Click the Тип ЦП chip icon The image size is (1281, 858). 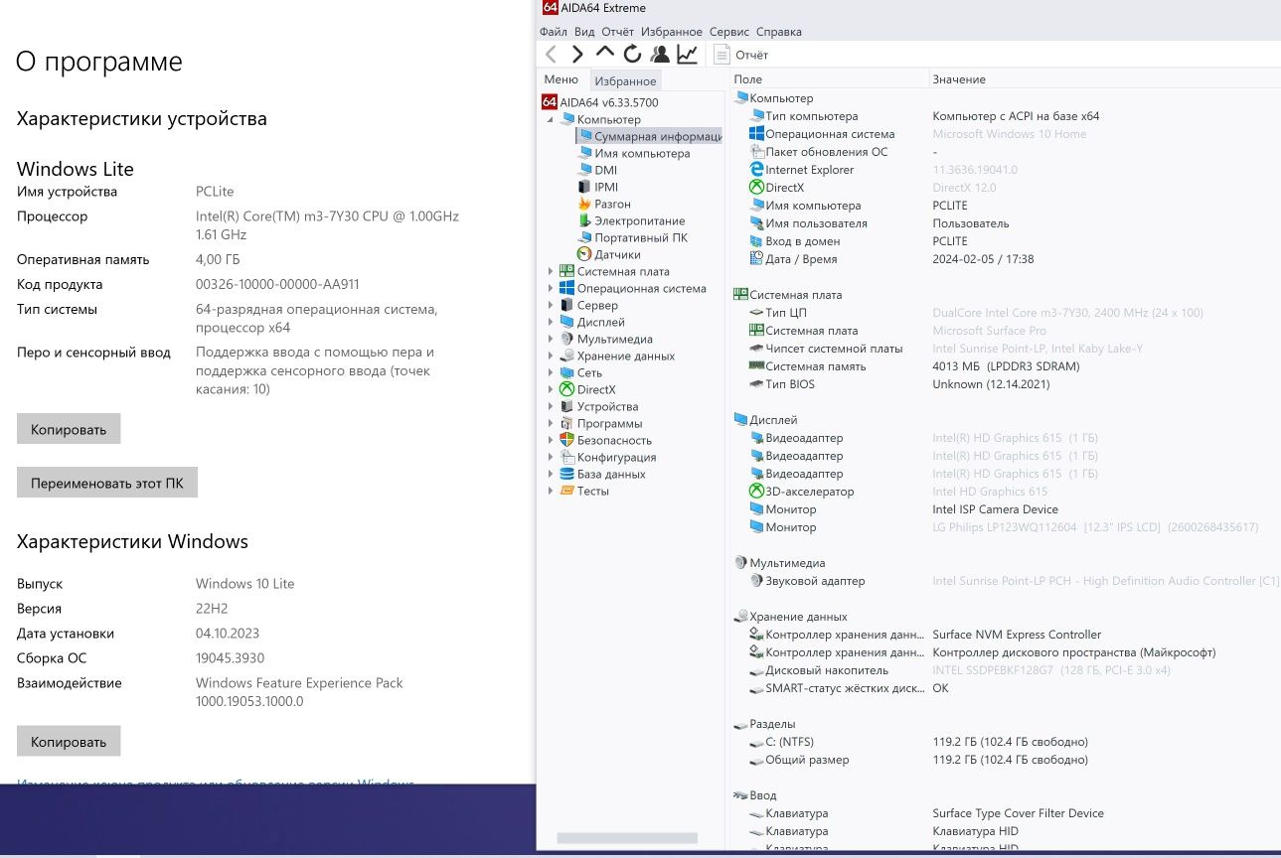click(x=756, y=313)
